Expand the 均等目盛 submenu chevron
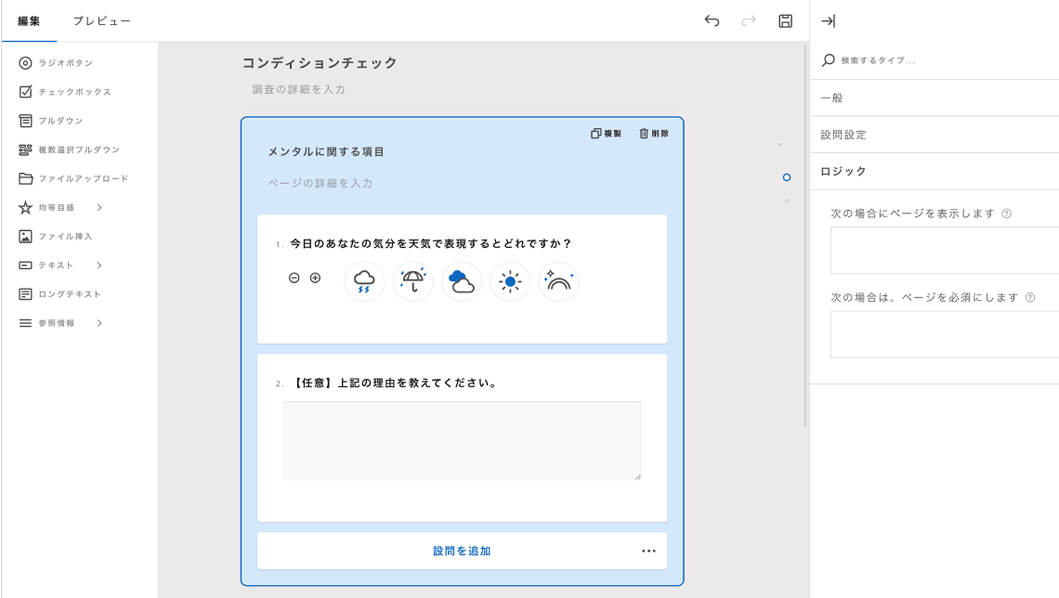 (99, 208)
